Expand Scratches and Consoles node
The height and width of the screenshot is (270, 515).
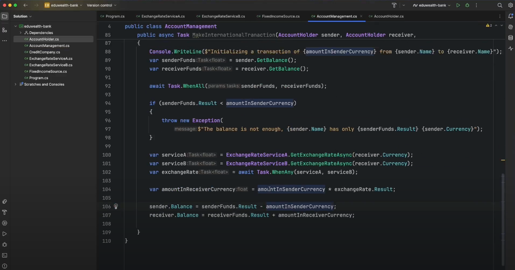coord(15,85)
